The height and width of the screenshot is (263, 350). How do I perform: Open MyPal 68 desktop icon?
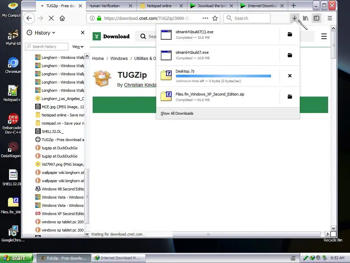tap(13, 37)
